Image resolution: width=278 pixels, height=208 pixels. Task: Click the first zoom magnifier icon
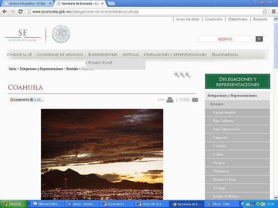177,75
